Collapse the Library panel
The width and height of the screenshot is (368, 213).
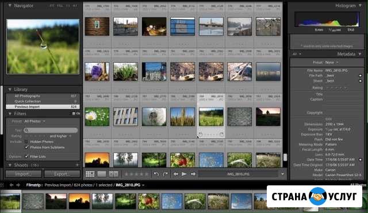click(10, 89)
